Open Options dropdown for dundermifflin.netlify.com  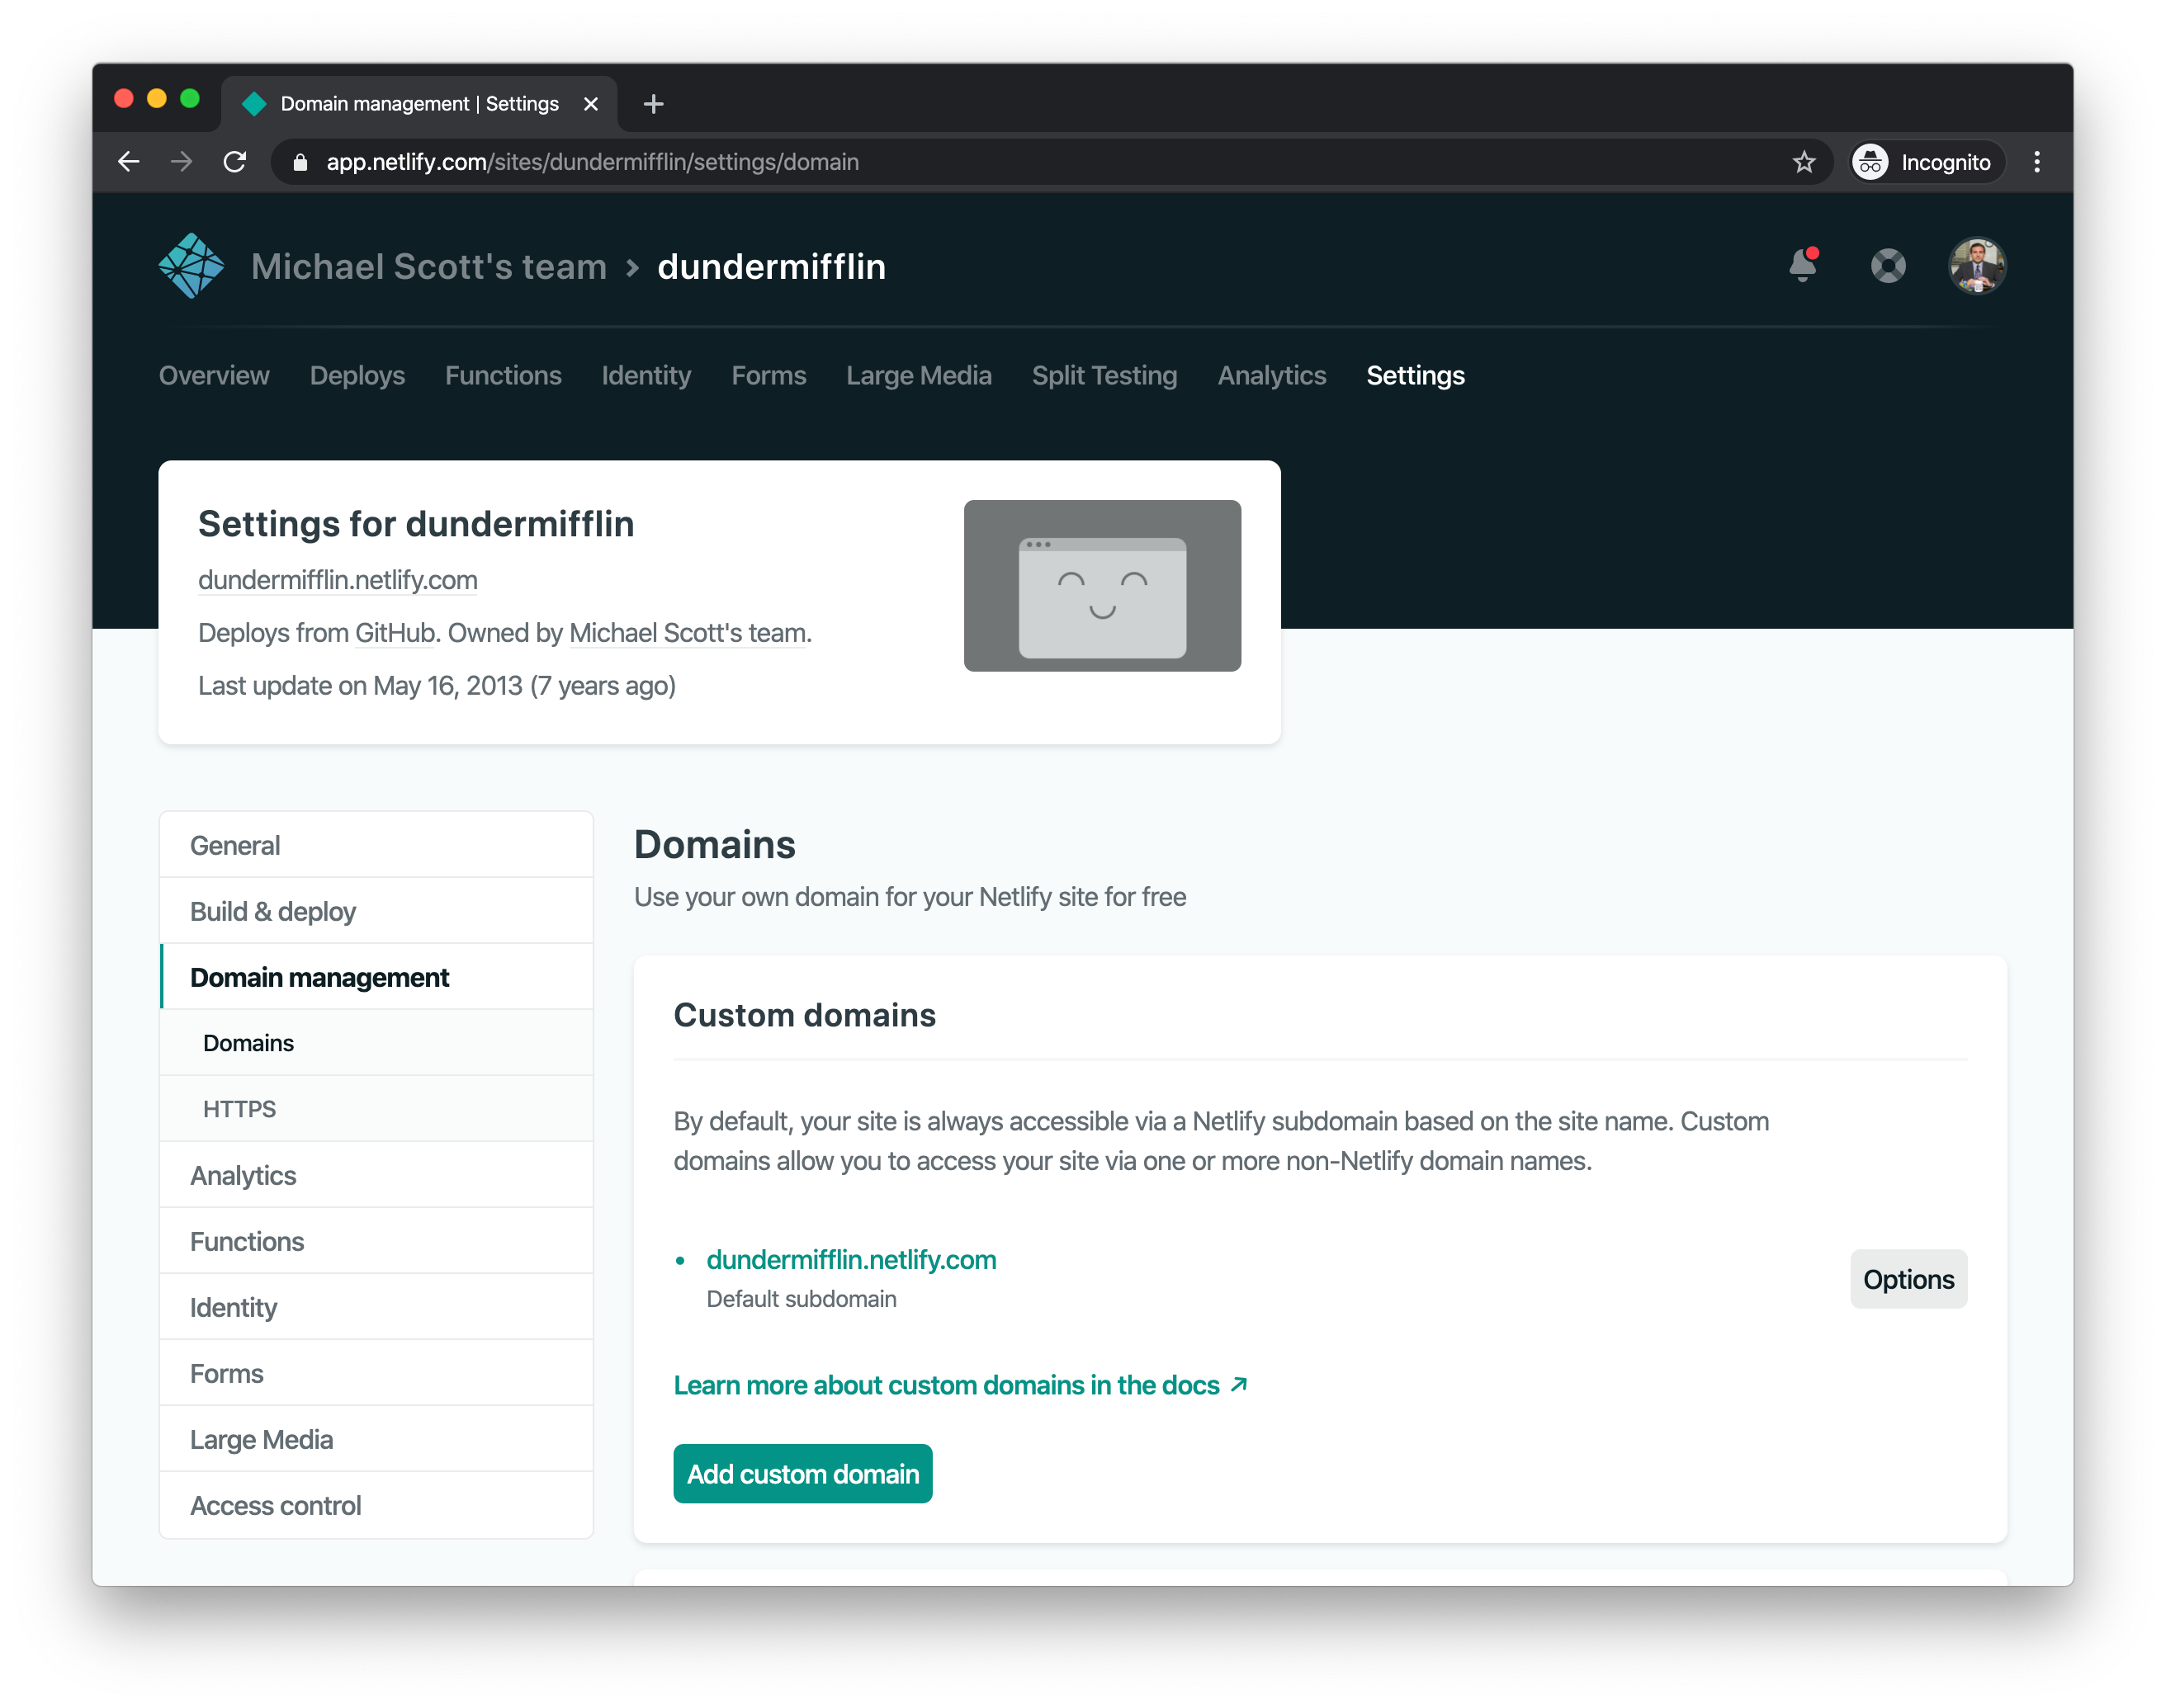[1908, 1279]
